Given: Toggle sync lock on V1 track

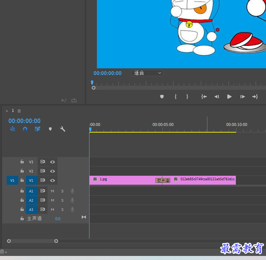Looking at the screenshot, I should pos(43,180).
